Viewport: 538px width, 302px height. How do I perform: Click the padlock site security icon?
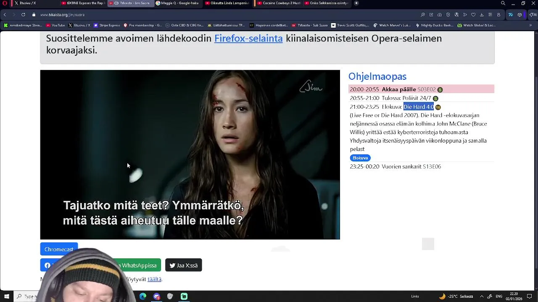[x=34, y=15]
